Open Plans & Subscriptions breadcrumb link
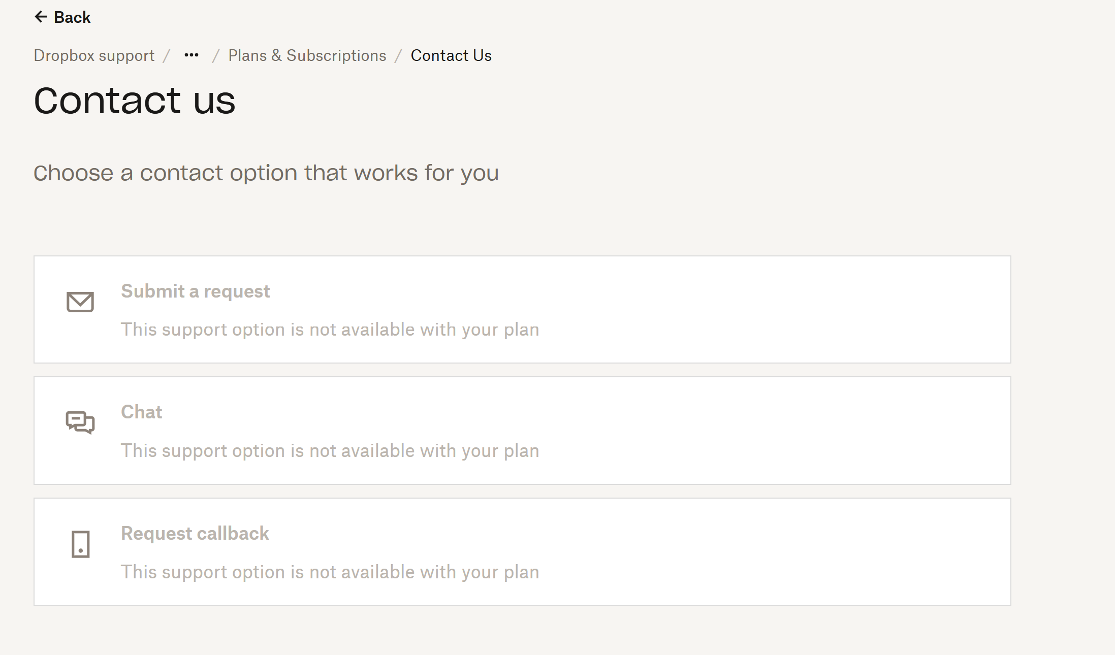 click(x=307, y=55)
